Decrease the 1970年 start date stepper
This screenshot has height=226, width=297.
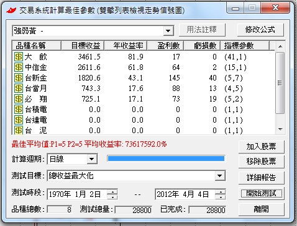(113, 197)
